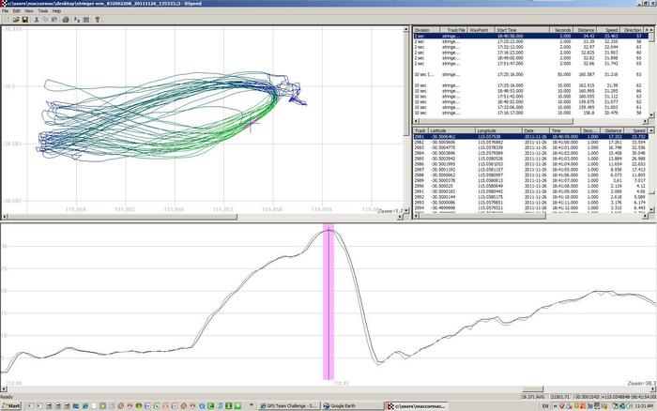Image resolution: width=657 pixels, height=411 pixels.
Task: Open the Tools menu
Action: coord(42,10)
